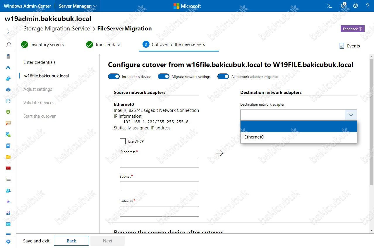
Task: Expand the tools sidebar with chevron arrow
Action: coord(8,31)
